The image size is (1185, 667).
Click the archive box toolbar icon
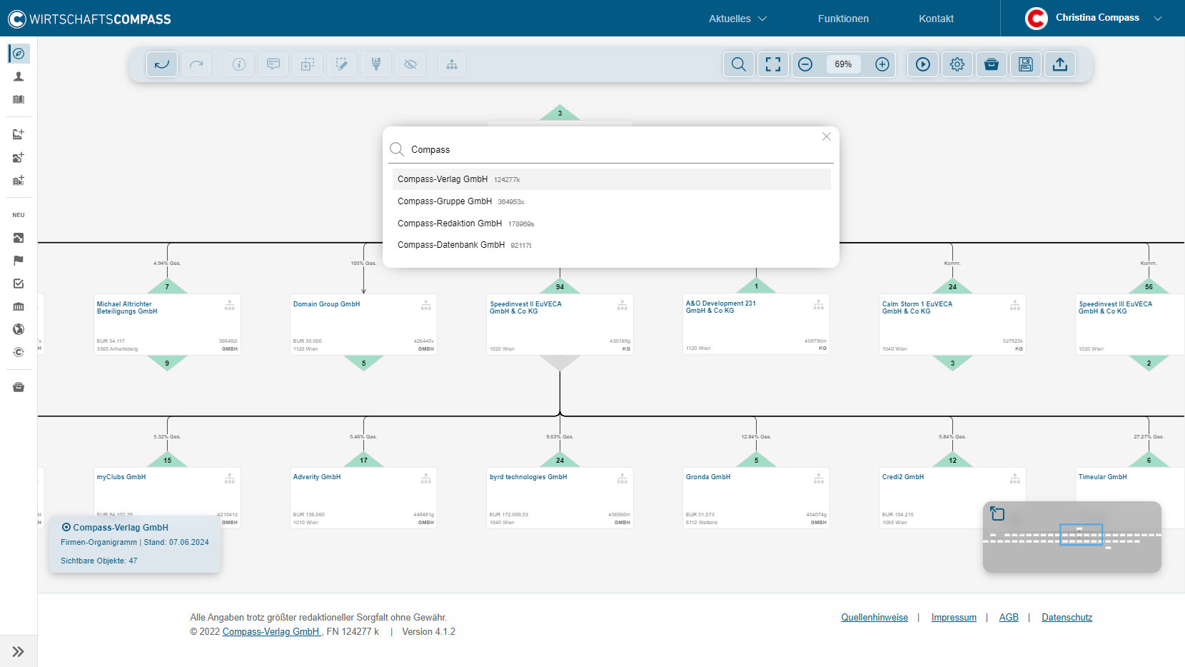[992, 64]
